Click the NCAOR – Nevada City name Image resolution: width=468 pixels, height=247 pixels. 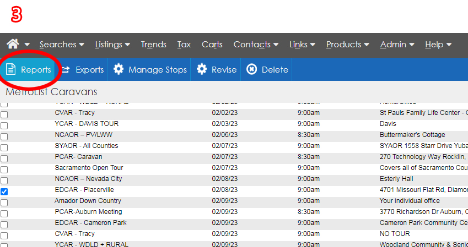click(88, 179)
